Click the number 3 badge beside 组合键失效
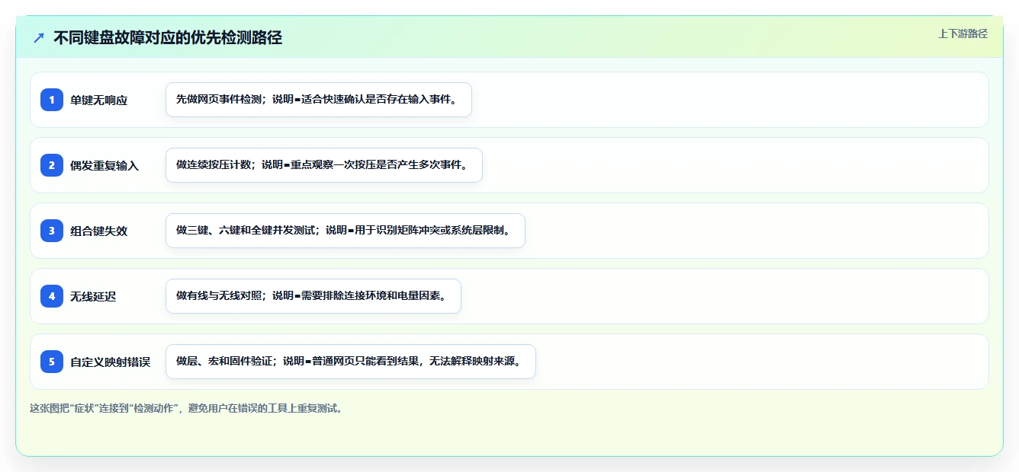The image size is (1019, 472). coord(52,231)
